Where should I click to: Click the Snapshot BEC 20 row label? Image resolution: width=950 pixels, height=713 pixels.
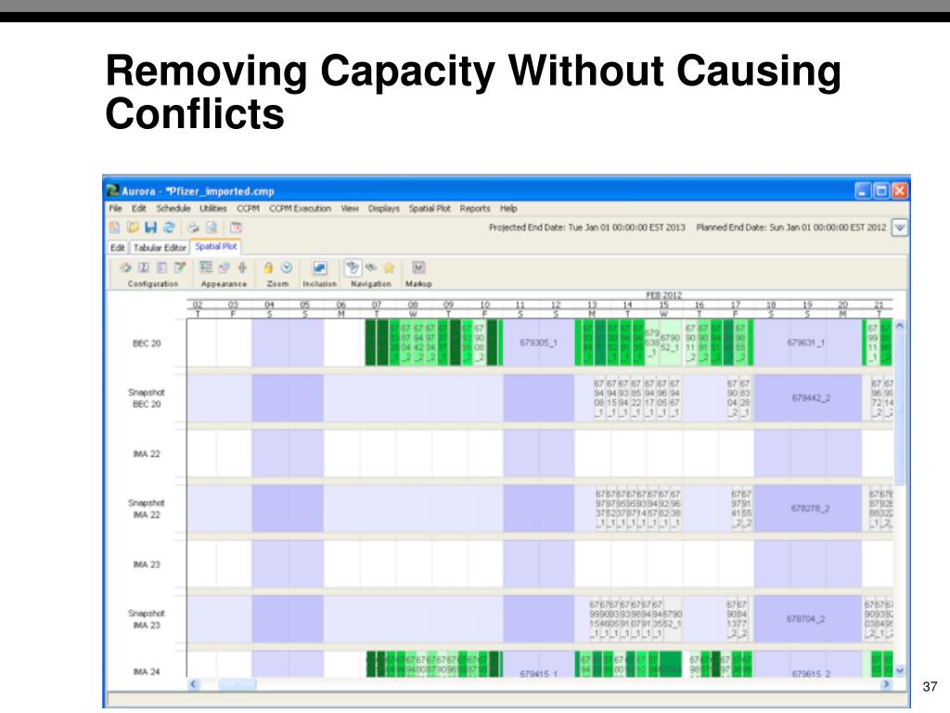tap(147, 398)
